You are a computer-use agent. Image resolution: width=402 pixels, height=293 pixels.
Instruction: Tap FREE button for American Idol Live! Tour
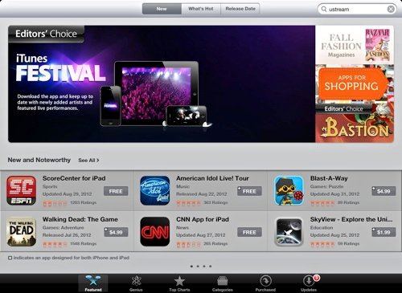click(249, 191)
